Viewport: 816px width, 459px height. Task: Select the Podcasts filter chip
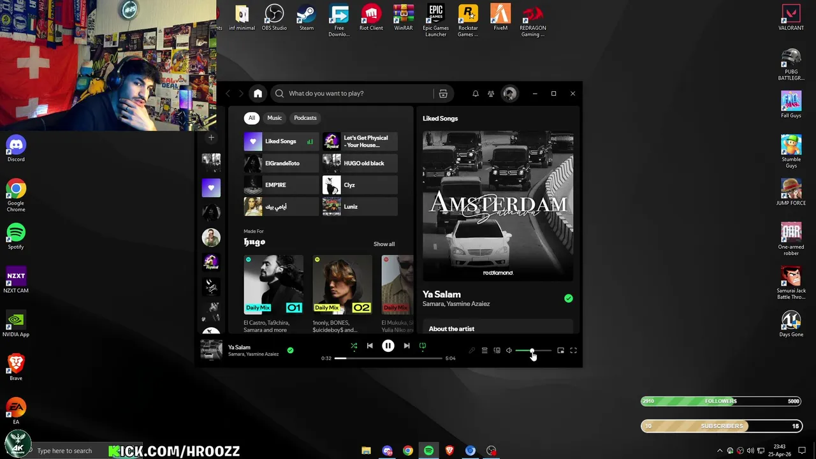[305, 118]
